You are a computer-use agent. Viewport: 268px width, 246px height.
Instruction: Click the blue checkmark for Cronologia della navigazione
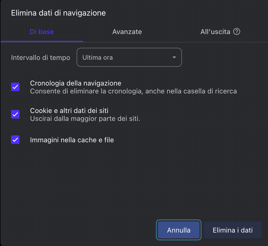[15, 87]
